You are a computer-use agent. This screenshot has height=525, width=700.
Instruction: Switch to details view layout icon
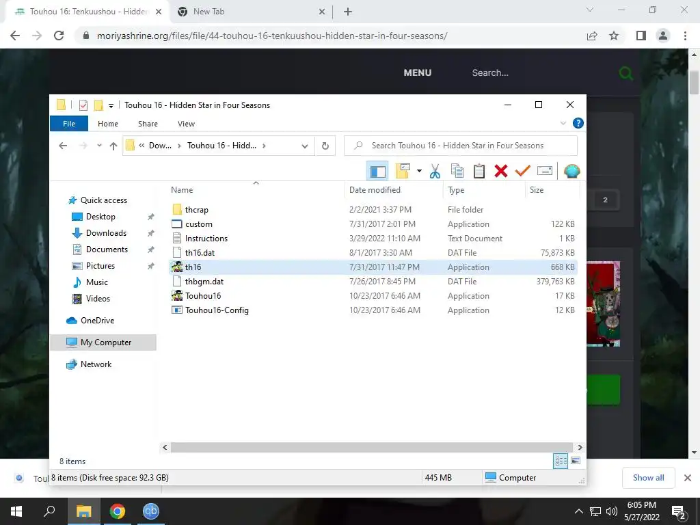click(561, 461)
